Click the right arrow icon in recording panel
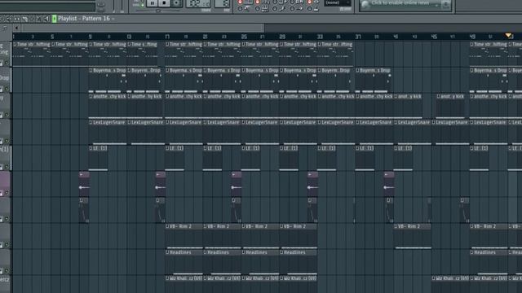 click(299, 9)
